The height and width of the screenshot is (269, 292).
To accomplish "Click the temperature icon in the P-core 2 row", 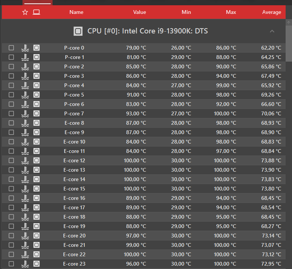I will [x=25, y=66].
